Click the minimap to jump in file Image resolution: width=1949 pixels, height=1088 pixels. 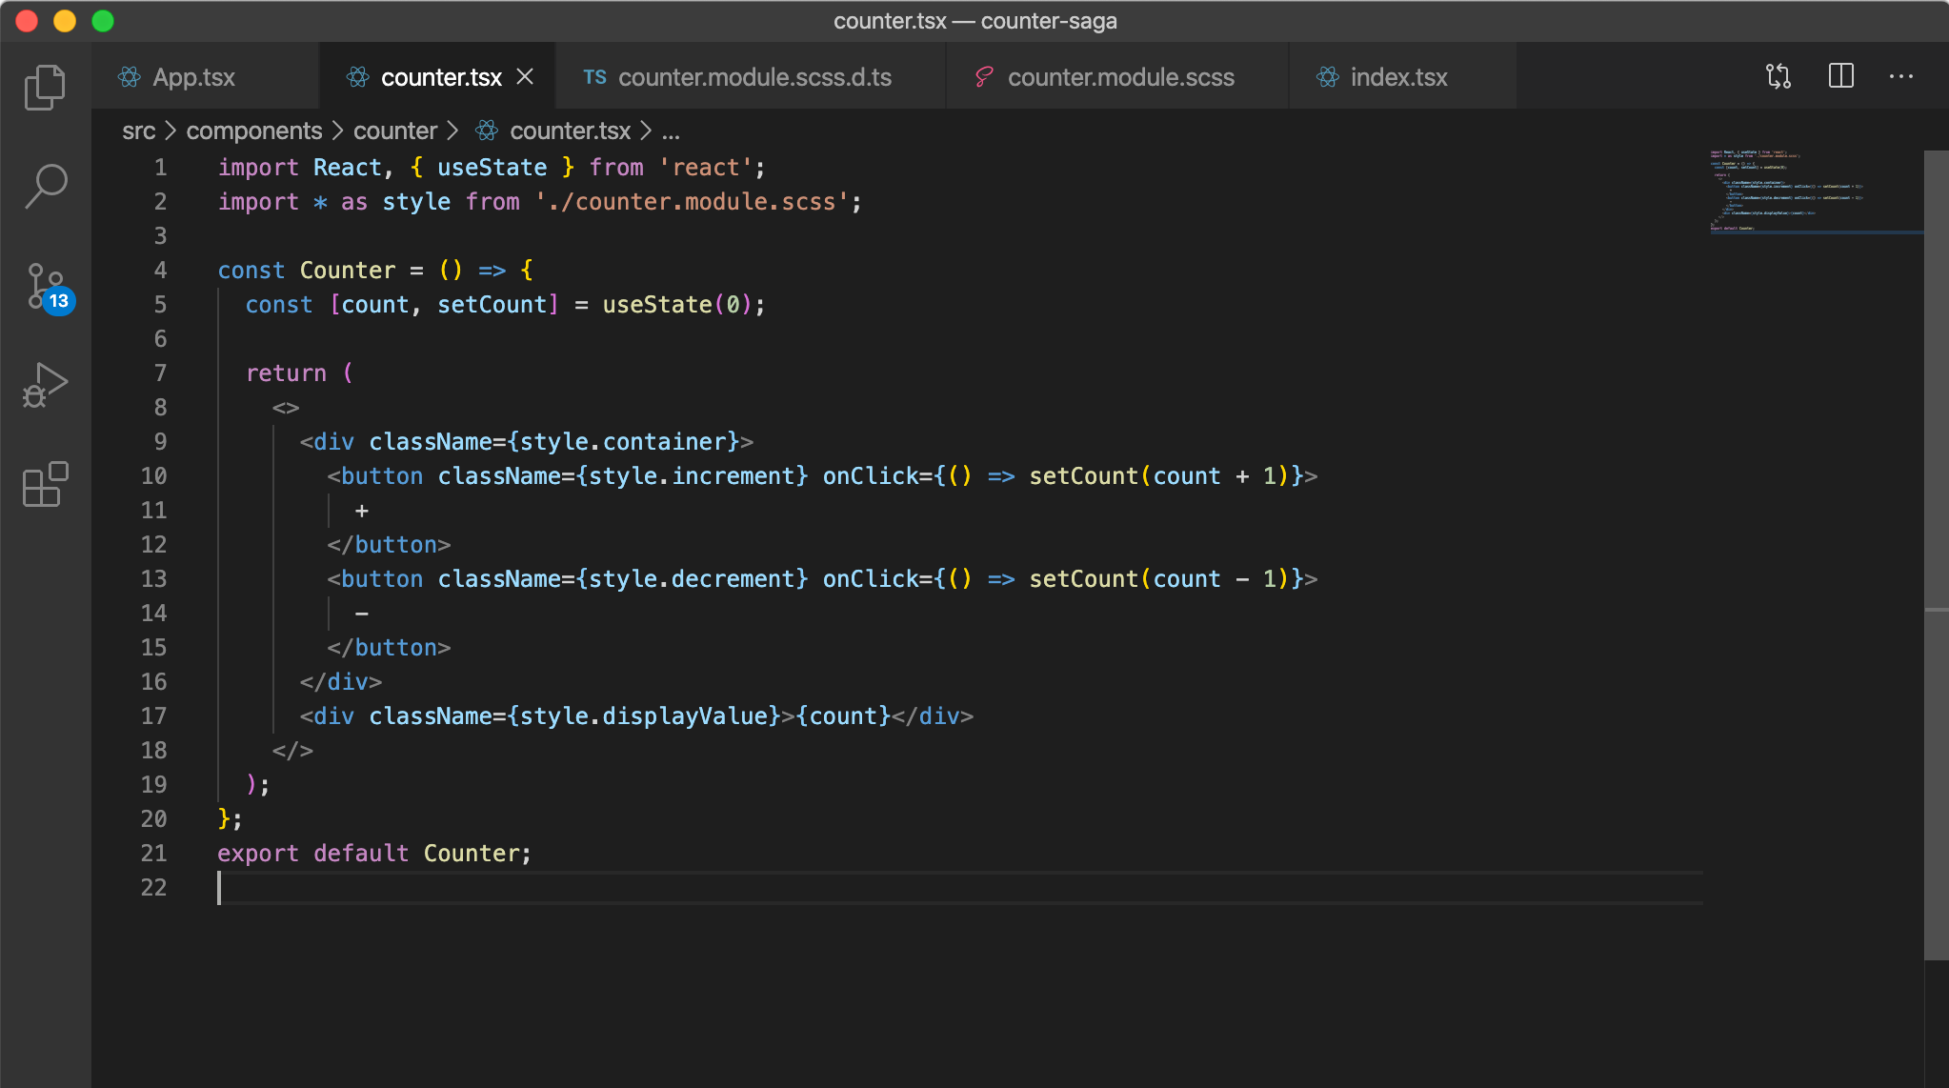click(1810, 191)
